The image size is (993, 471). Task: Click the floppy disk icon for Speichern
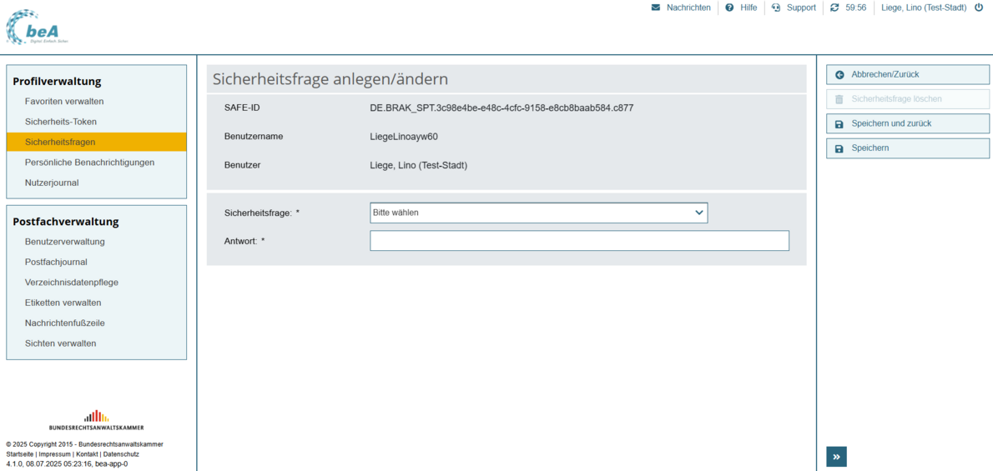click(x=839, y=148)
